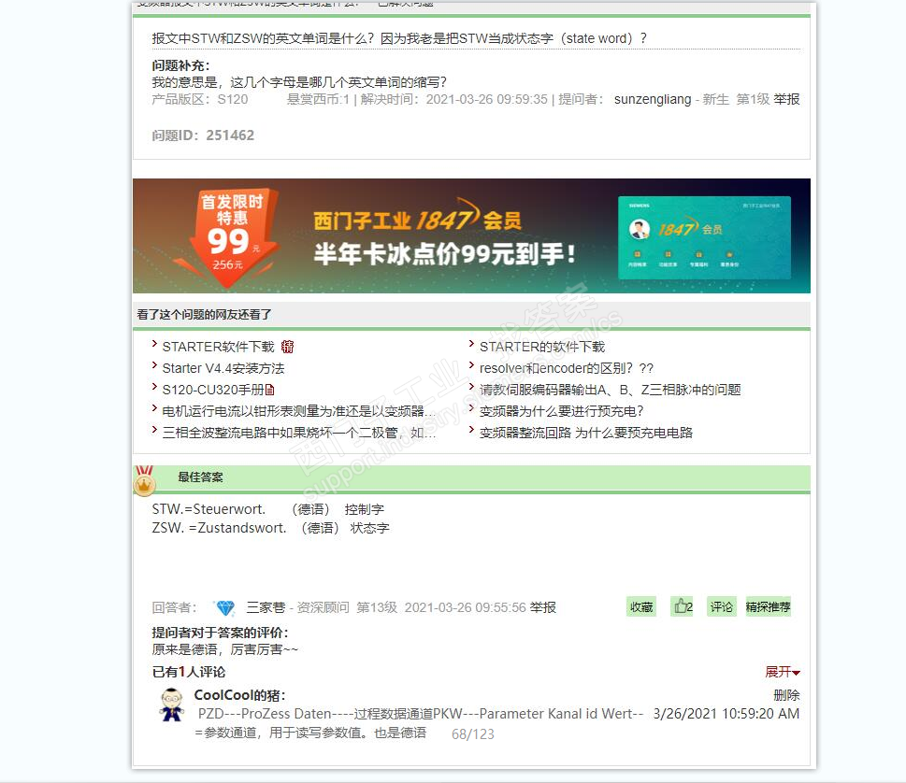The image size is (906, 783).
Task: Open the 1847 membership banner ad
Action: click(x=471, y=235)
